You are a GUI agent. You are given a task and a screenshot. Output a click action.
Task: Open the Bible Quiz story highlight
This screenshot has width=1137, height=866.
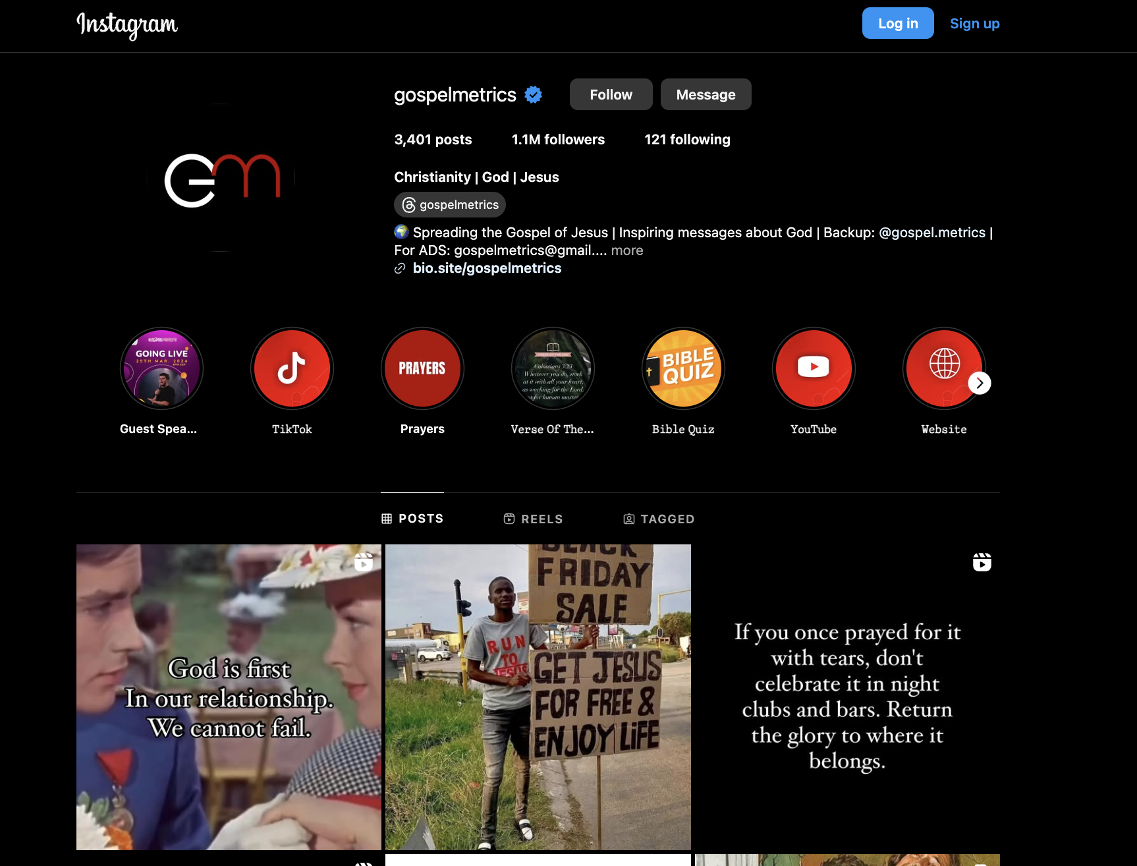point(683,368)
